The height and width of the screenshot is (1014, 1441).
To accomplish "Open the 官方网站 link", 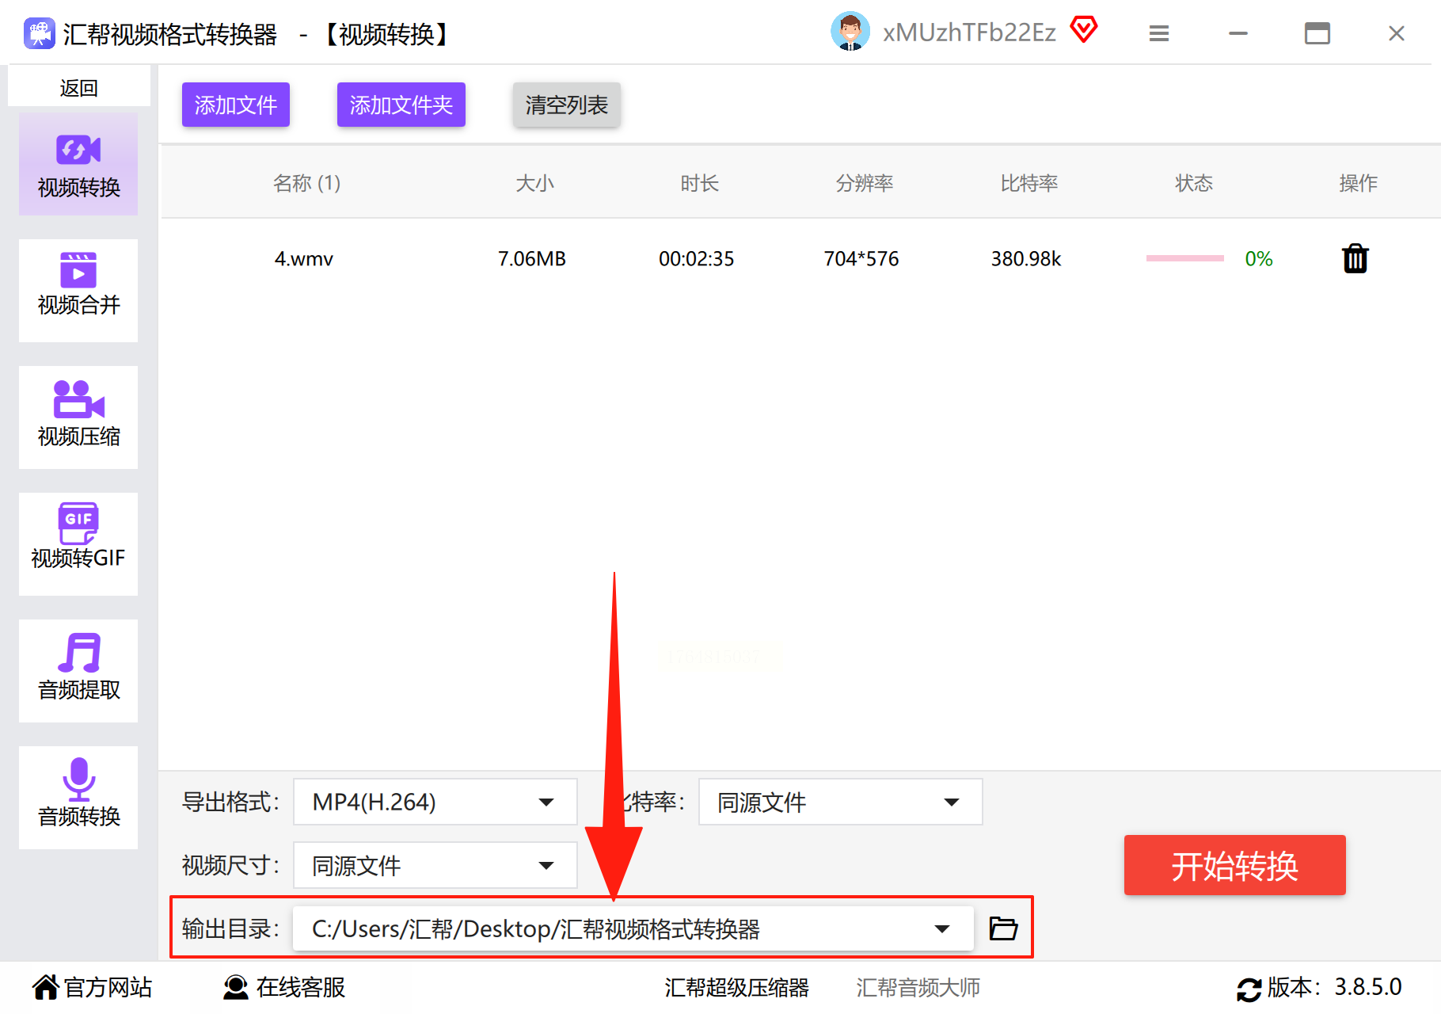I will 92,987.
